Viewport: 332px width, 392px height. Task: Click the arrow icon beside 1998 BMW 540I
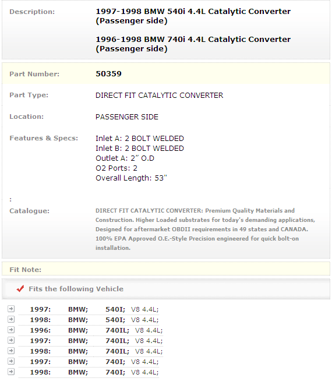pyautogui.click(x=11, y=319)
